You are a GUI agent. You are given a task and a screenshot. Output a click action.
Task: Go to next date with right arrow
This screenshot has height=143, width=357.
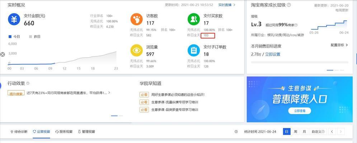341,132
